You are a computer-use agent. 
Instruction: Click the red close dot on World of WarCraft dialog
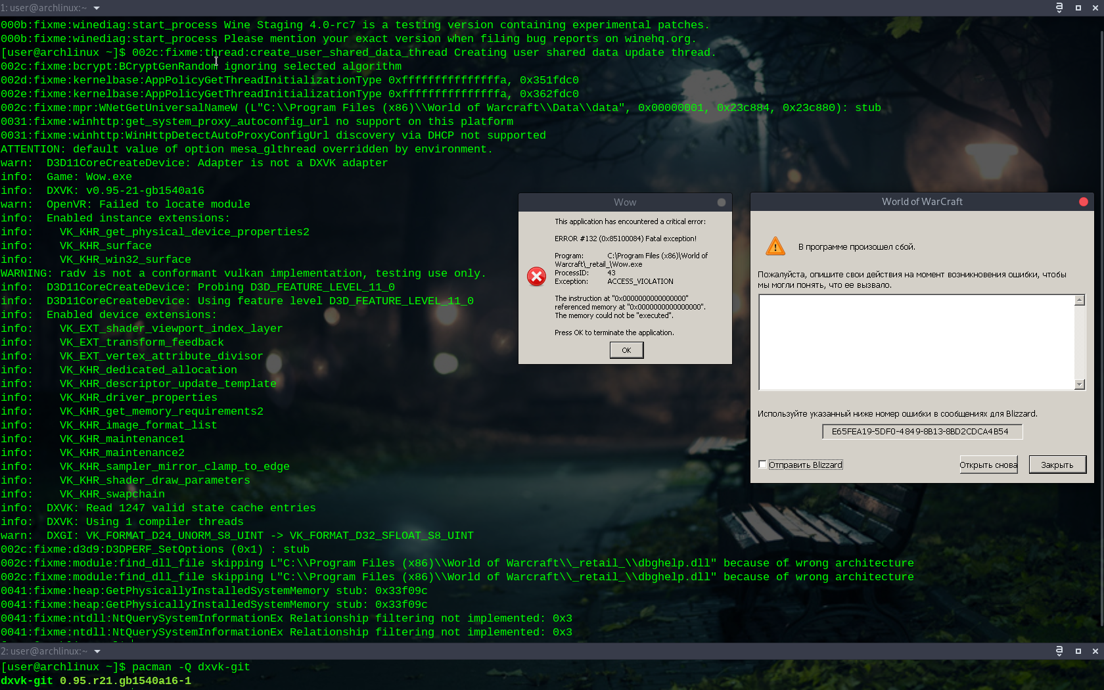1084,202
